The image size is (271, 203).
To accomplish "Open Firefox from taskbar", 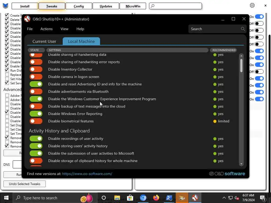I will (x=156, y=198).
